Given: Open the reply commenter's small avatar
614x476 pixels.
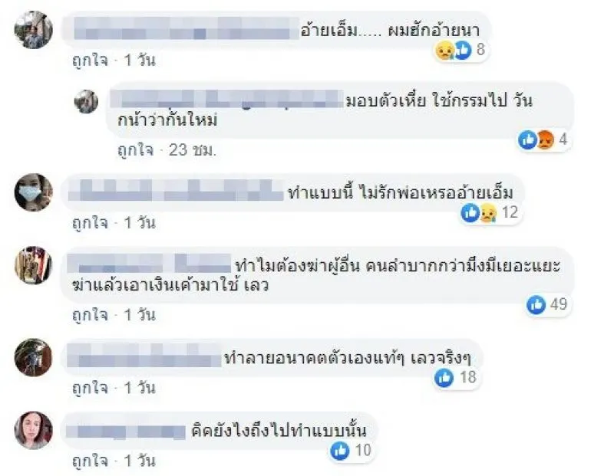Looking at the screenshot, I should (86, 102).
